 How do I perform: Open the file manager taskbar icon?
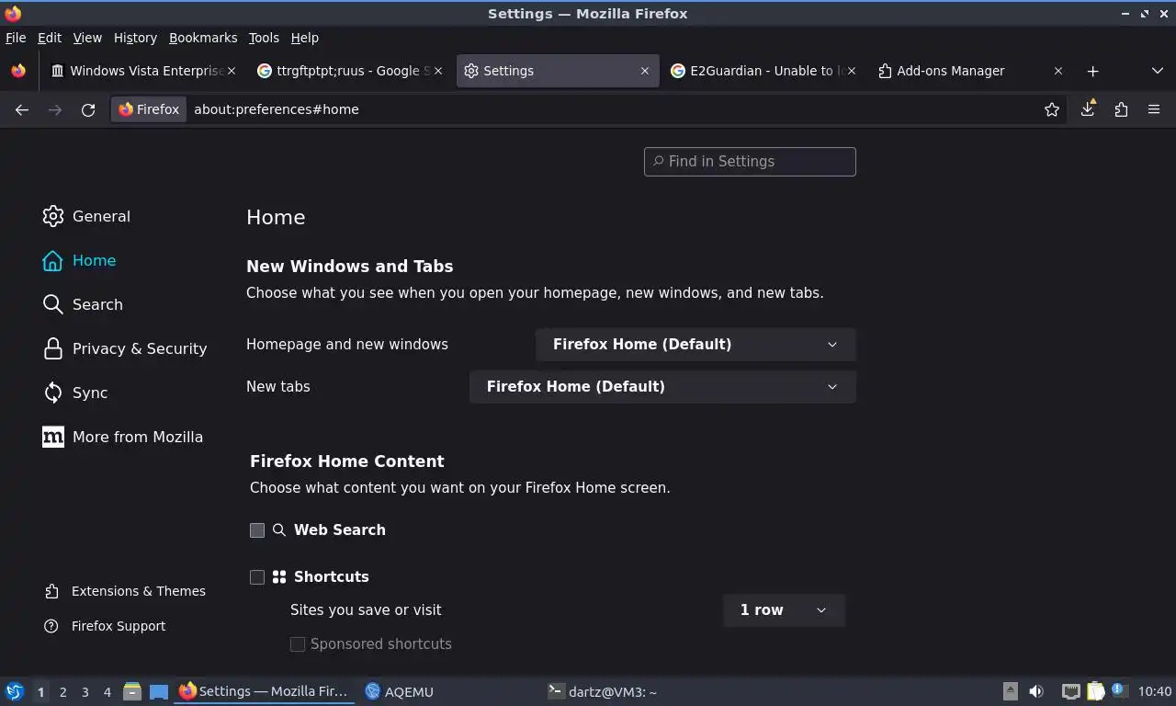coord(132,691)
